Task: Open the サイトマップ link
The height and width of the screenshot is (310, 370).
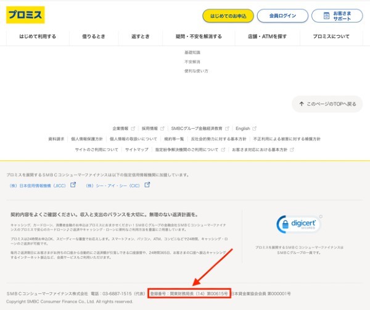Action: pyautogui.click(x=136, y=150)
